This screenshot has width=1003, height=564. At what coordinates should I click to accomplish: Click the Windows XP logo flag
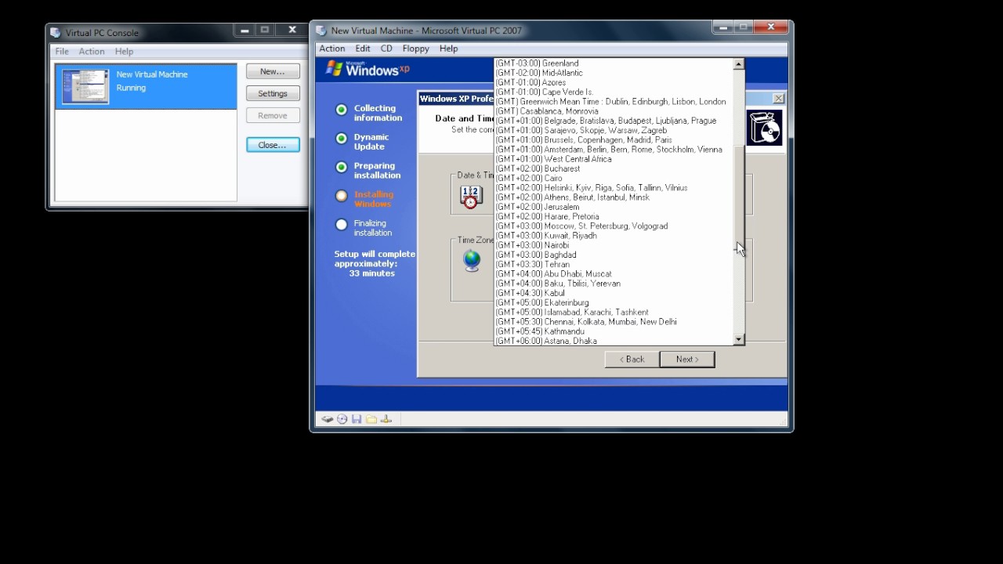335,68
